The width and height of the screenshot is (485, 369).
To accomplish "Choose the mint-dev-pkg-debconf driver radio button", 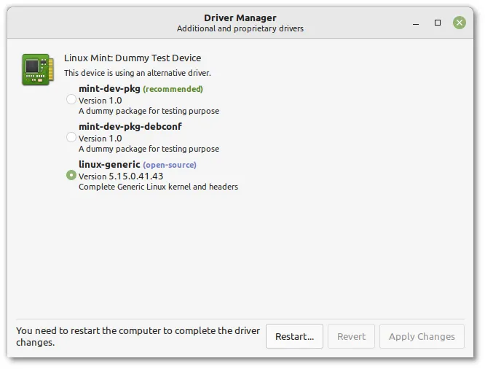I will [71, 137].
